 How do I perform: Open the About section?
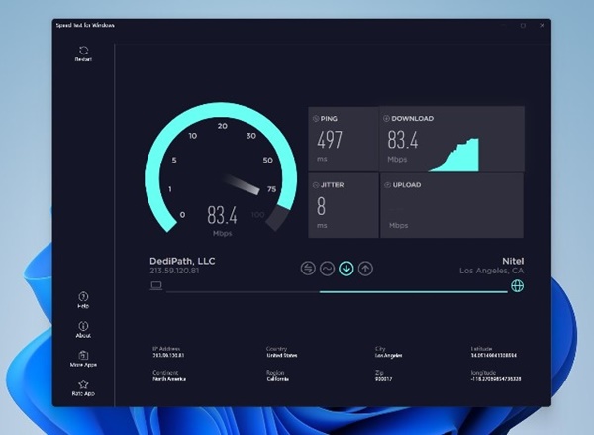[83, 330]
